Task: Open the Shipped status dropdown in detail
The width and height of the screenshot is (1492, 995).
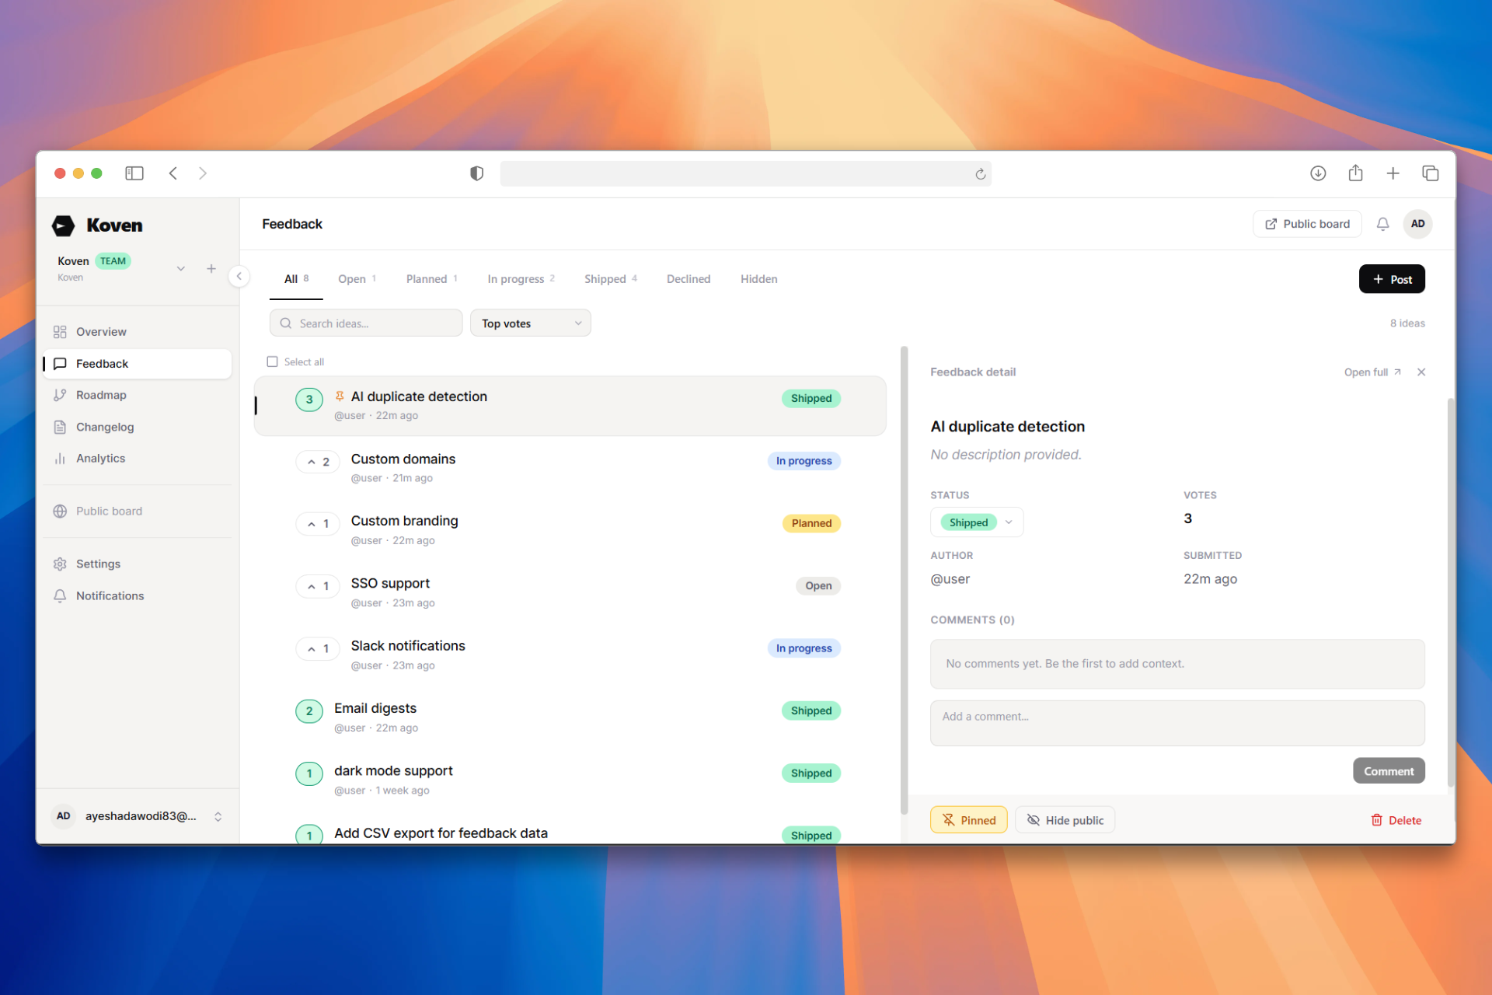Action: (x=977, y=522)
